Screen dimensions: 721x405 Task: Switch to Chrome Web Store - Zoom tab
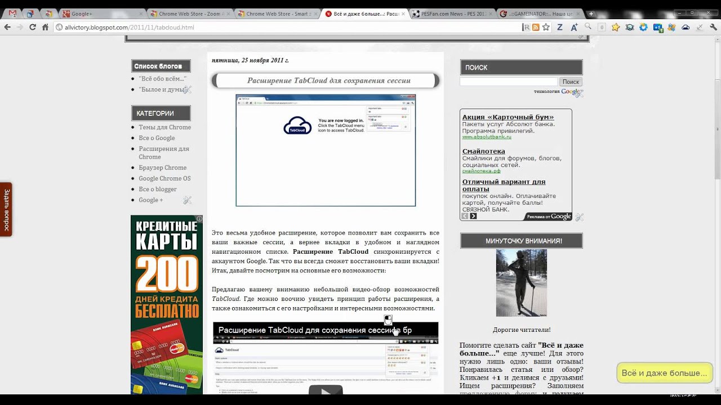190,13
